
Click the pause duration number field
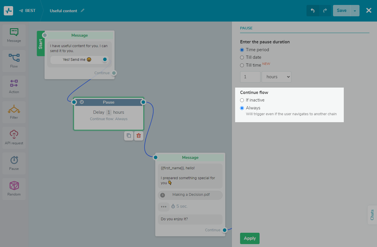250,77
